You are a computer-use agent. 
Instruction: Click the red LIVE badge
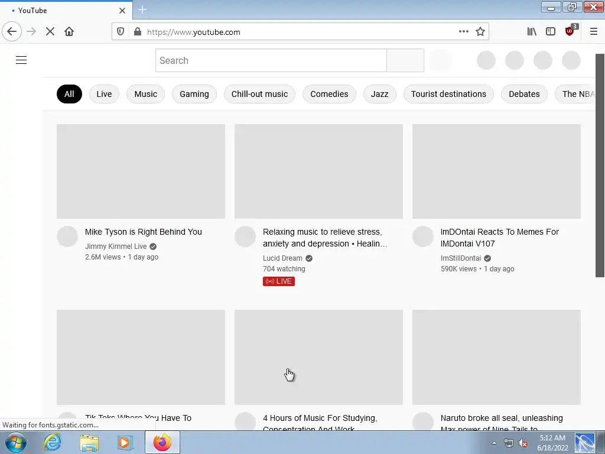click(279, 281)
